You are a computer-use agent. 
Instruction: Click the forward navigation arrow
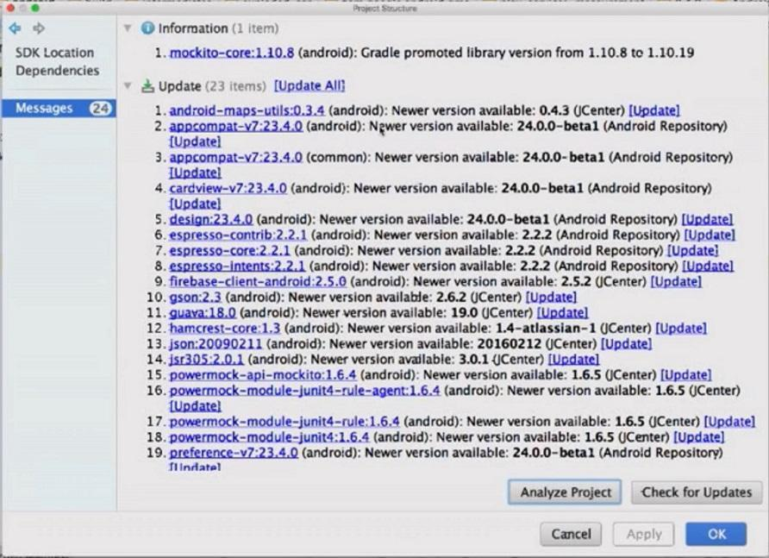39,28
